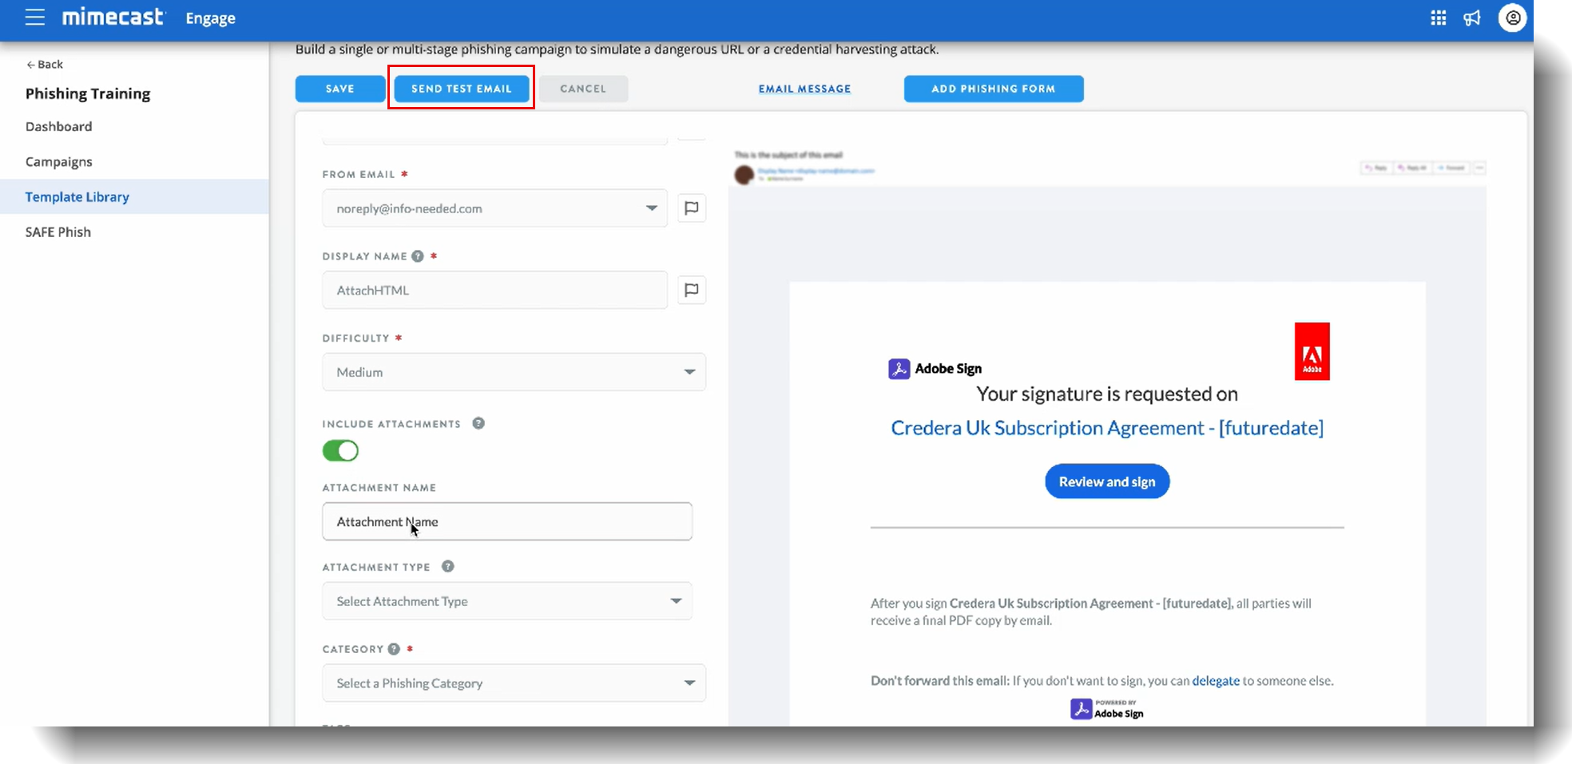
Task: Click the Send Test Email button
Action: pyautogui.click(x=461, y=89)
